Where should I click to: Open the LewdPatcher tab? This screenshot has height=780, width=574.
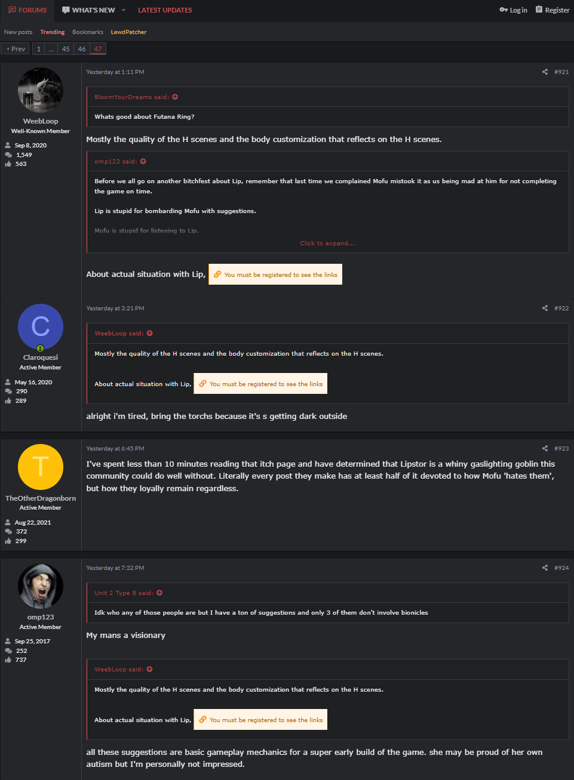point(128,32)
